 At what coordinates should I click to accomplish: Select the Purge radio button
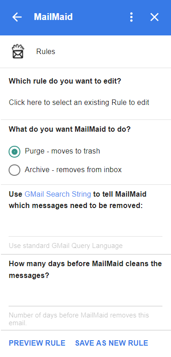pos(14,151)
